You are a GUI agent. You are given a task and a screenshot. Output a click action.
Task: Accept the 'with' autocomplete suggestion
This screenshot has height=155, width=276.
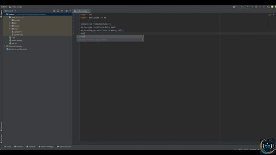(x=110, y=37)
